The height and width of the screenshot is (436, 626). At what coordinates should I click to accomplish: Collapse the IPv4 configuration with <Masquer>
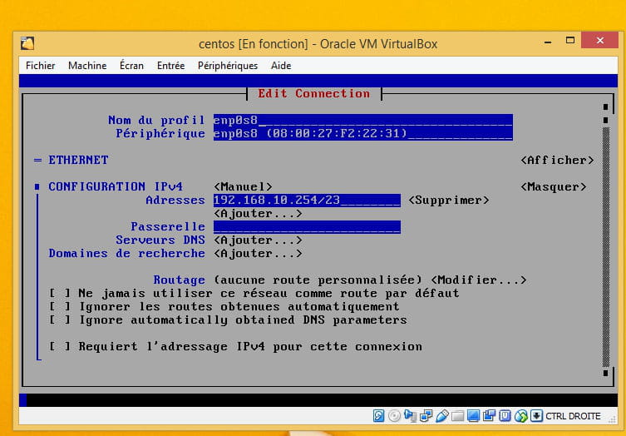(554, 186)
